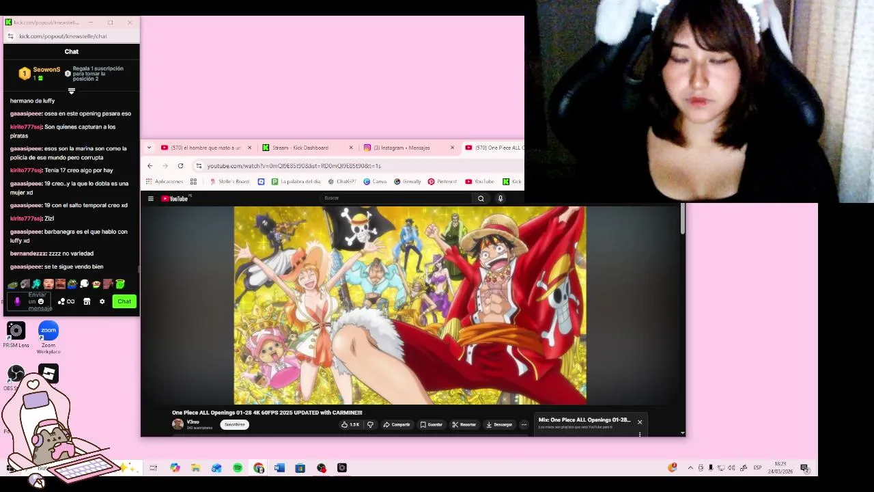Go back in the browser
The height and width of the screenshot is (492, 874).
[x=150, y=165]
